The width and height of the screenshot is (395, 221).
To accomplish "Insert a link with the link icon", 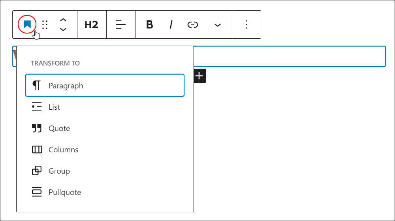I will coord(193,24).
